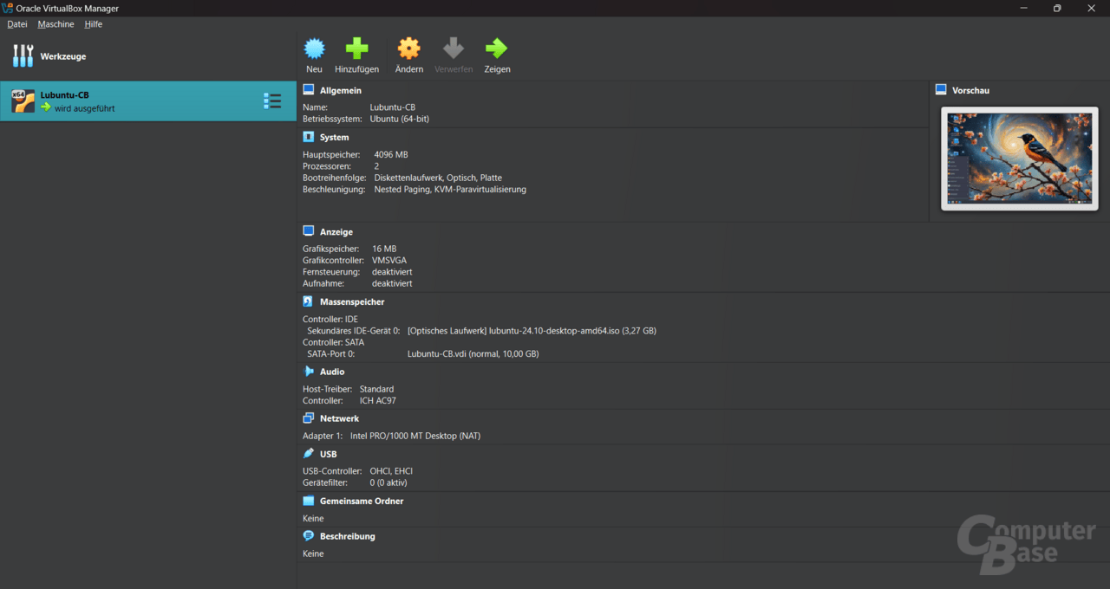This screenshot has width=1110, height=589.
Task: Click the Grafikspeicher value 16 MB
Action: point(384,249)
